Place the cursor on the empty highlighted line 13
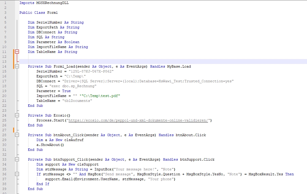307x194 pixels. click(163, 62)
